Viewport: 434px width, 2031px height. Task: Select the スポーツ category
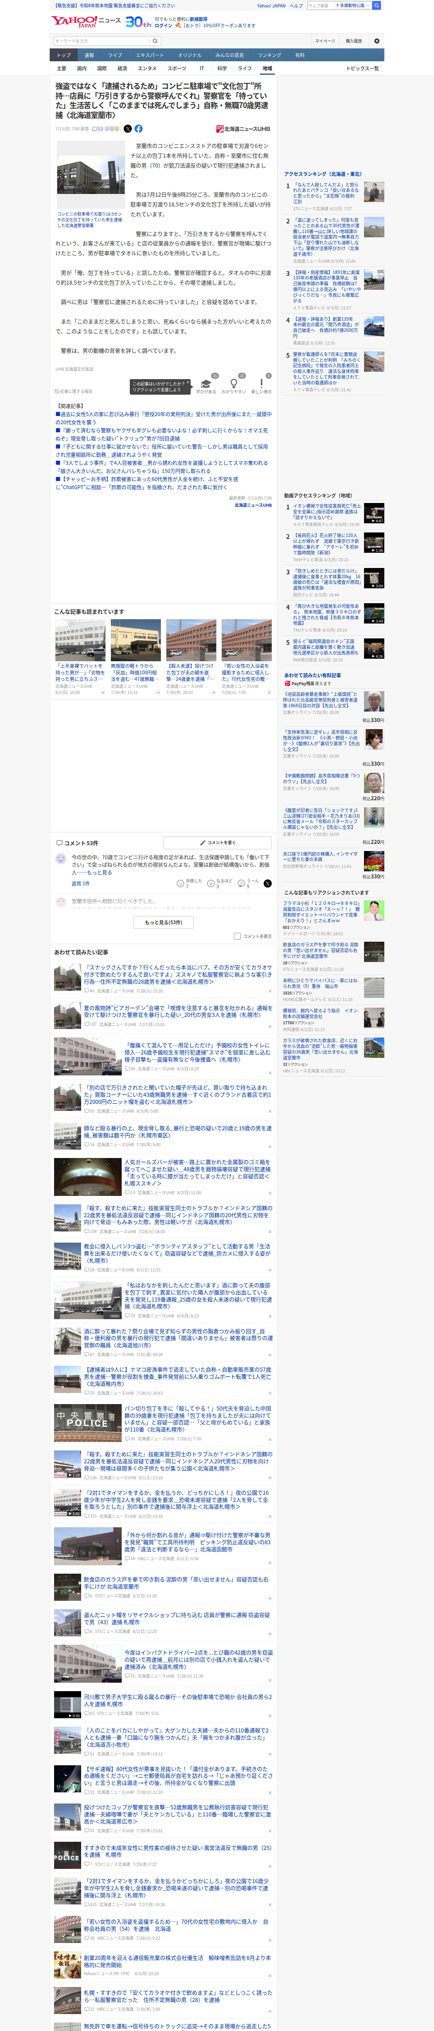point(177,69)
